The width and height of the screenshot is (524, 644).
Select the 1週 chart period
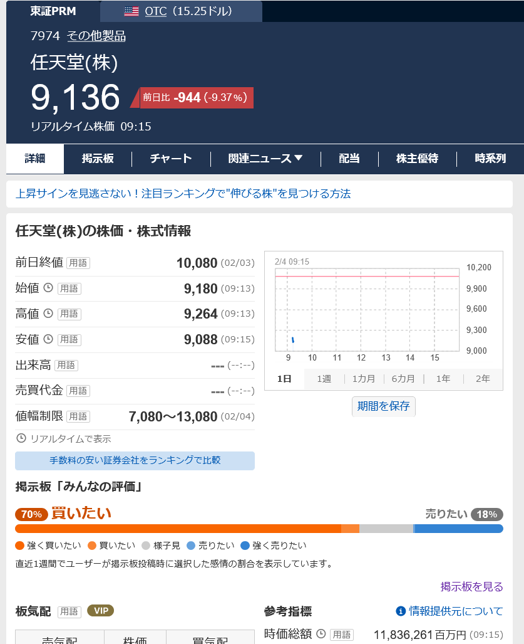point(324,379)
